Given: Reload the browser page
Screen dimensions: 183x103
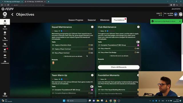Looking at the screenshot, I should click(x=8, y=5).
